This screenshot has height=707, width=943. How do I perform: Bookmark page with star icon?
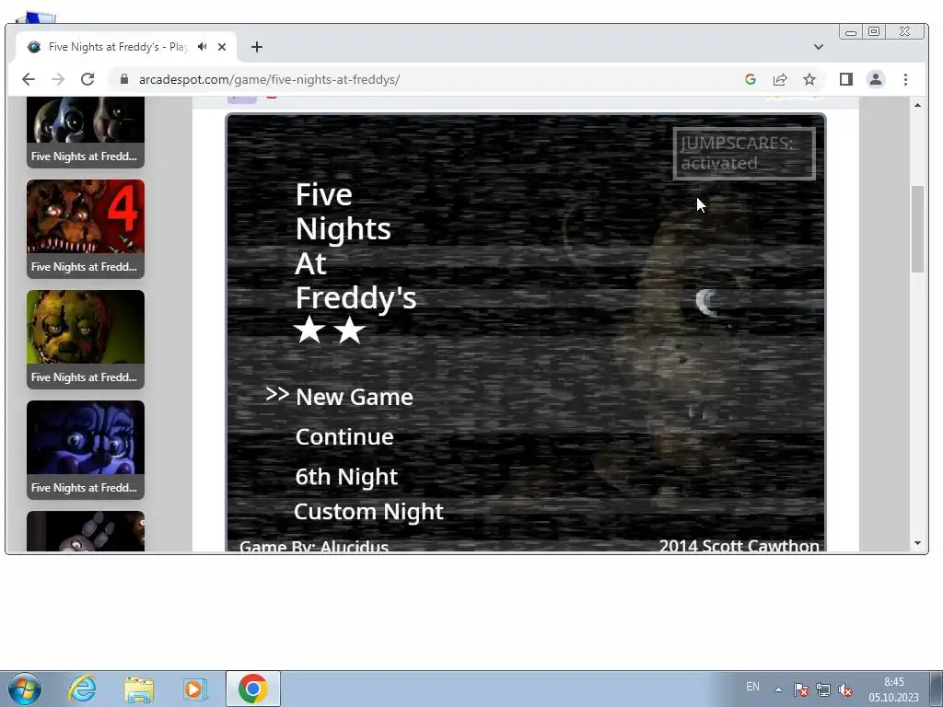point(809,79)
